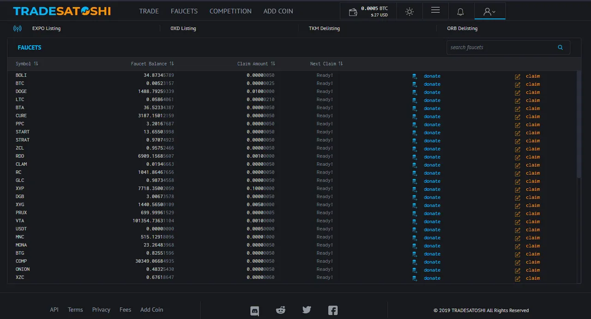Viewport: 591px width, 319px height.
Task: Open the Fees footer link
Action: tap(125, 310)
